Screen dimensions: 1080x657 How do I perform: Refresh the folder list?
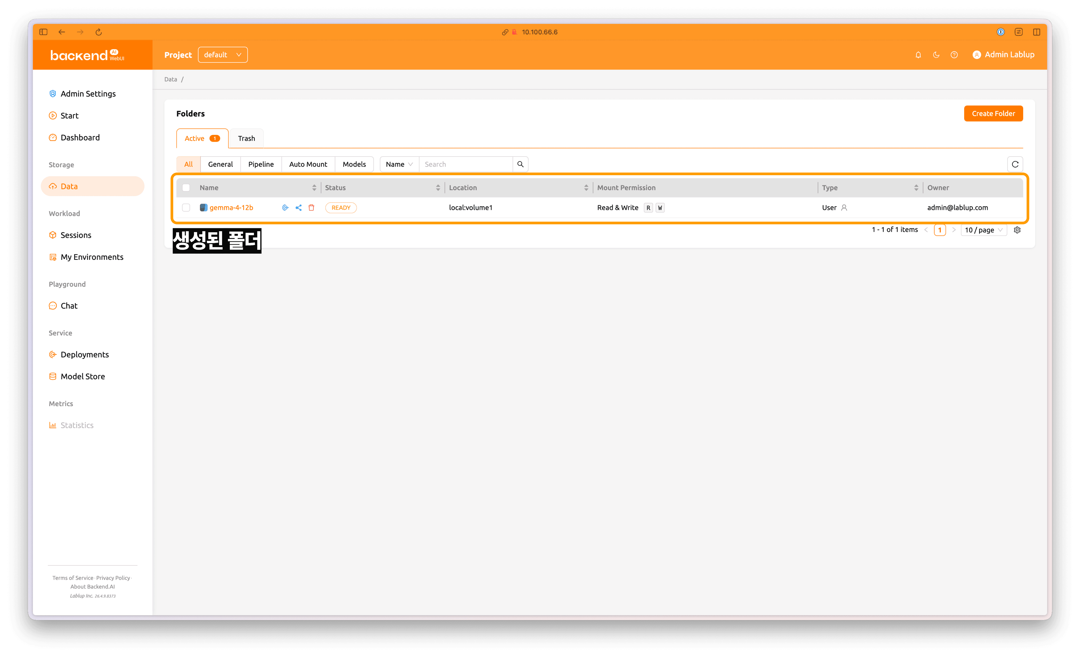(1015, 164)
